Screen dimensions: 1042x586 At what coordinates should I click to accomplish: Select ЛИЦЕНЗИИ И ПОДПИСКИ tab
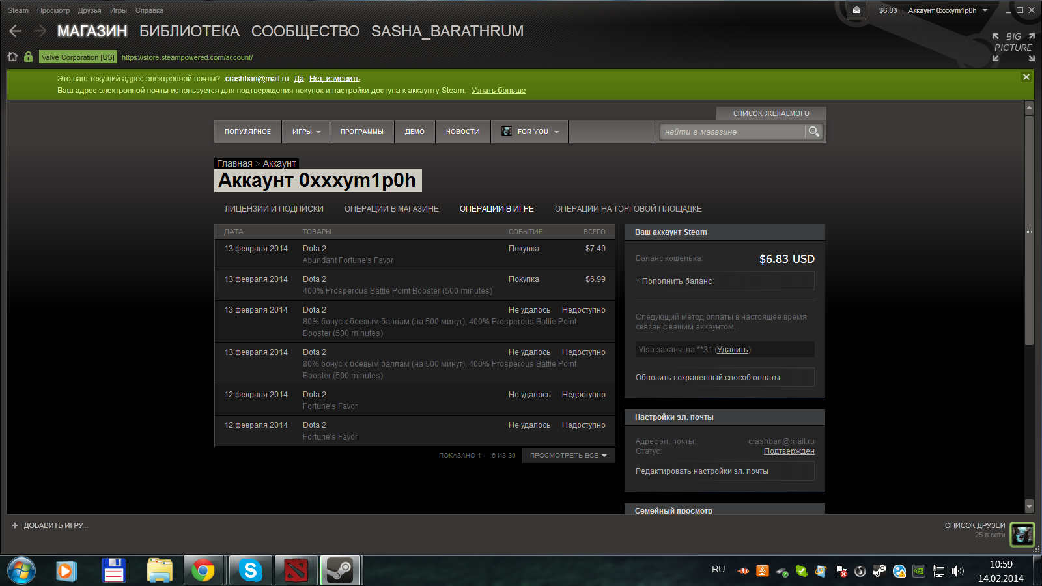point(274,209)
